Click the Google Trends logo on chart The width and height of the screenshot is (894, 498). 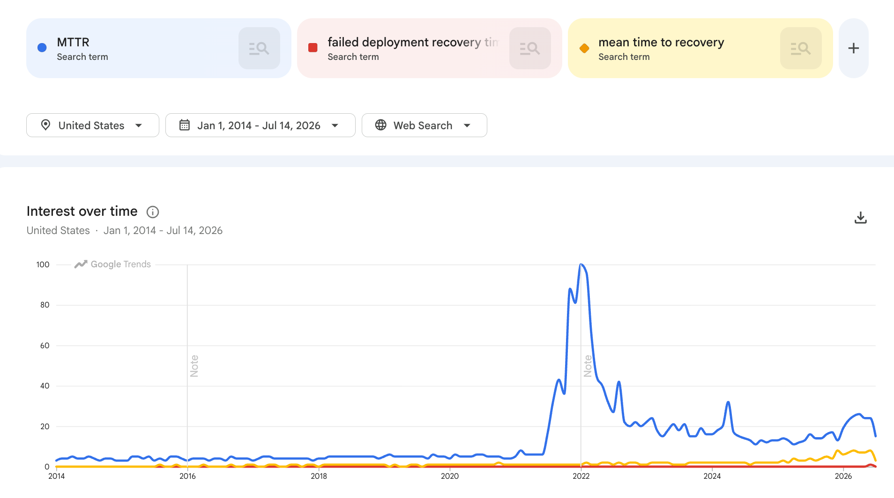(112, 264)
